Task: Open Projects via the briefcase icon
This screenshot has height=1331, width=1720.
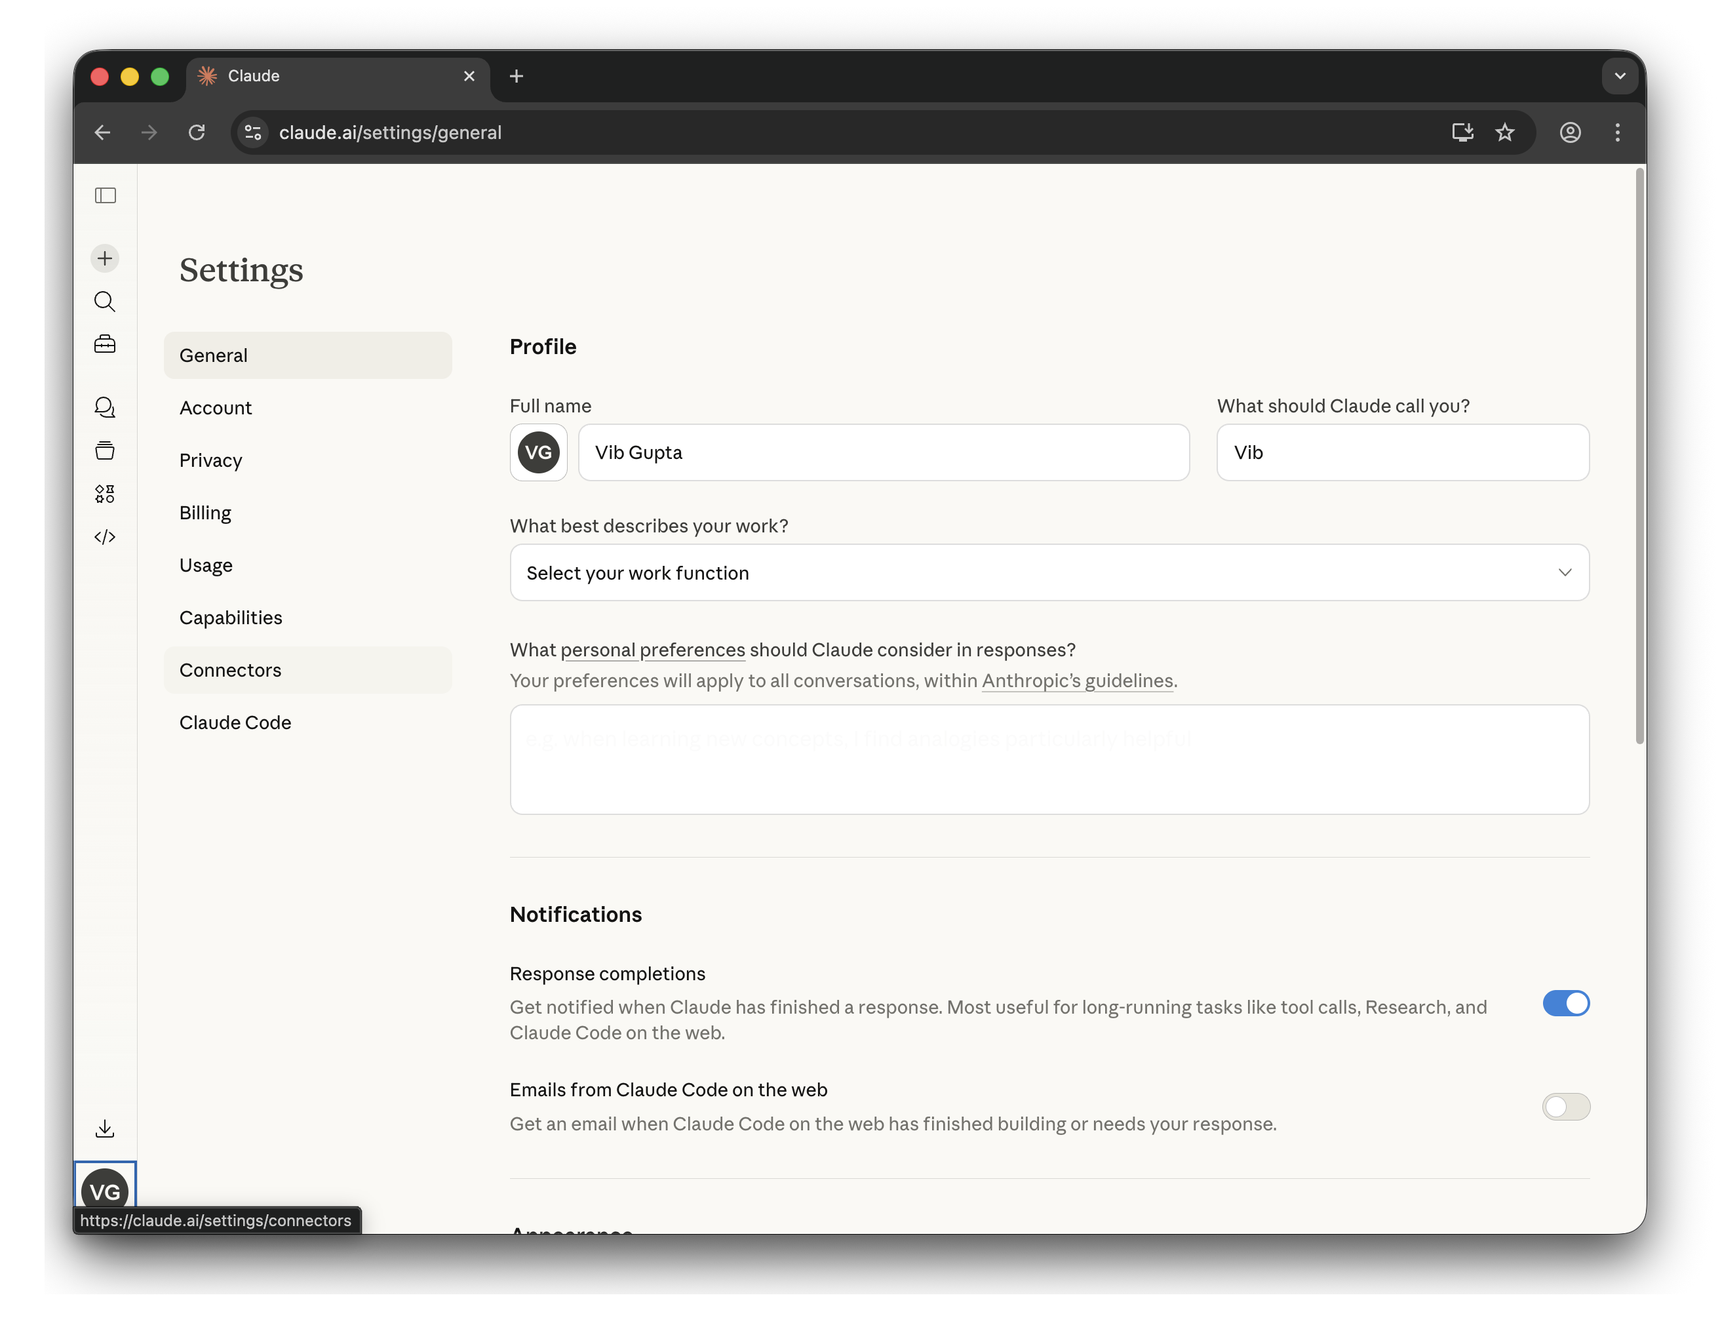Action: (105, 344)
